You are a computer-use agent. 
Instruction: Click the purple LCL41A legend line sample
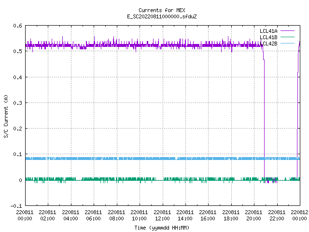[287, 31]
